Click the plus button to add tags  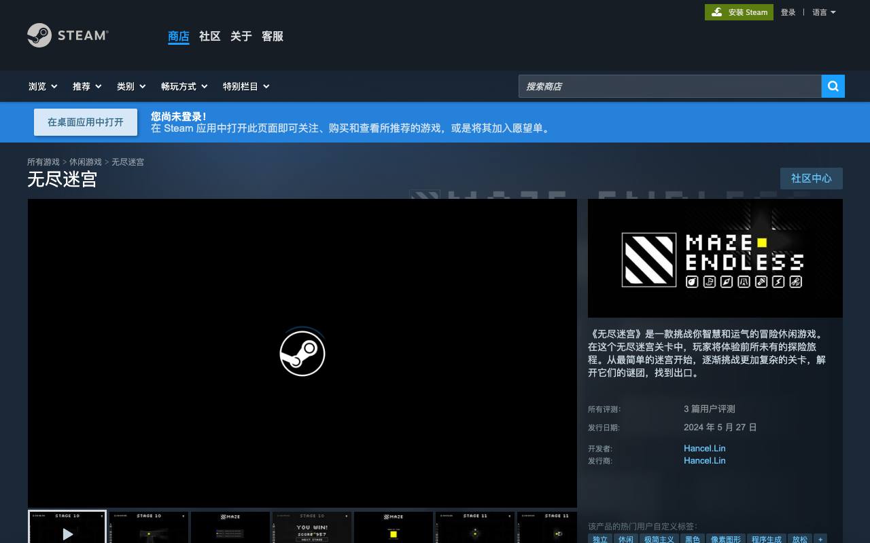820,540
